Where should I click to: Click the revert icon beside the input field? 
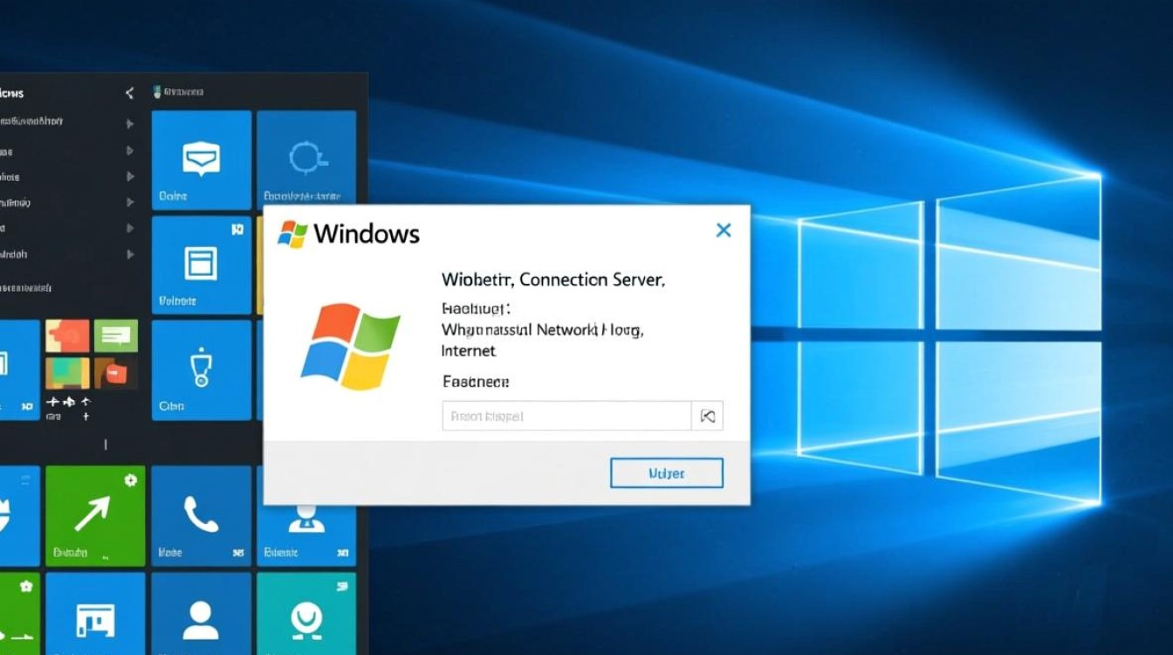tap(707, 416)
